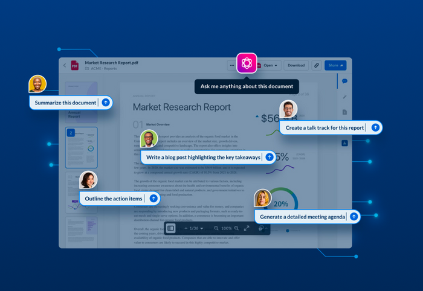Open the comments panel in right sidebar
Image resolution: width=423 pixels, height=291 pixels.
point(344,81)
